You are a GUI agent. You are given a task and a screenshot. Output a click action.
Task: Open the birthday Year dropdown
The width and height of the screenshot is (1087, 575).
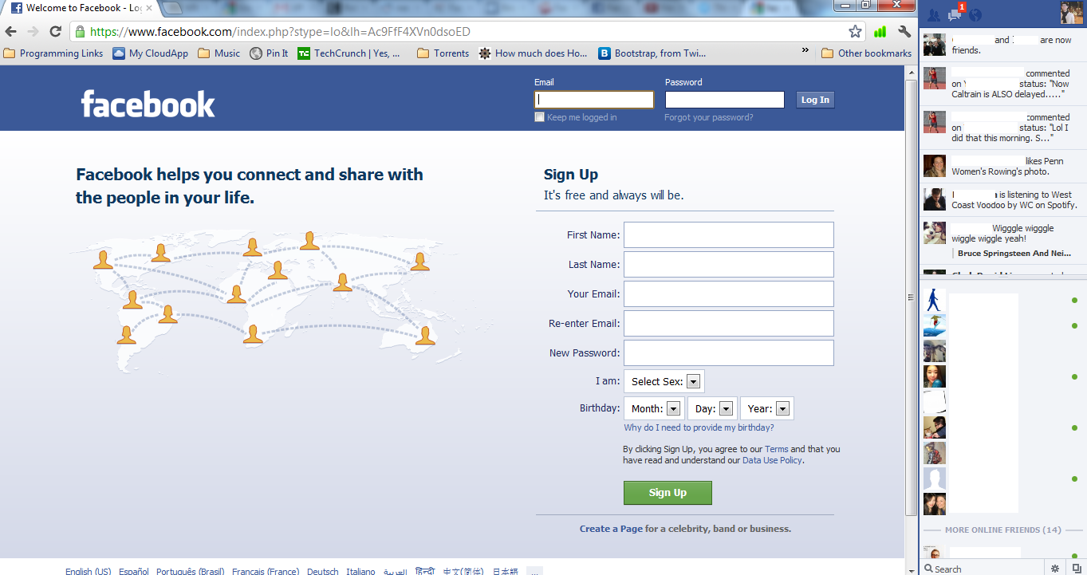(x=766, y=408)
